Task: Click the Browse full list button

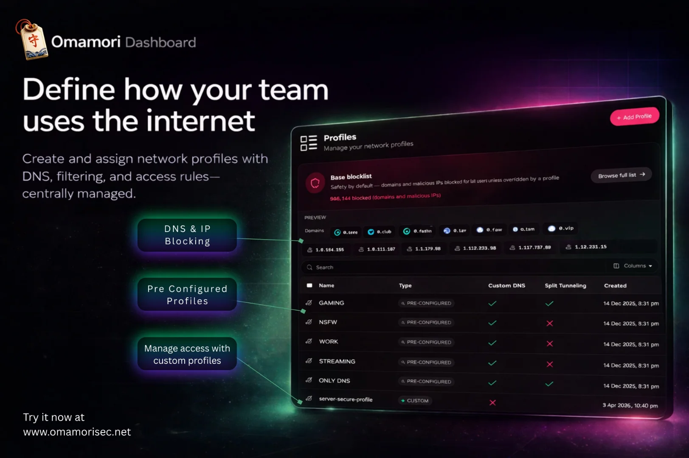Action: point(621,175)
